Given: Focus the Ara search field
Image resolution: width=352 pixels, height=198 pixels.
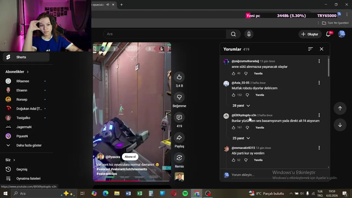Looking at the screenshot, I should 165,34.
